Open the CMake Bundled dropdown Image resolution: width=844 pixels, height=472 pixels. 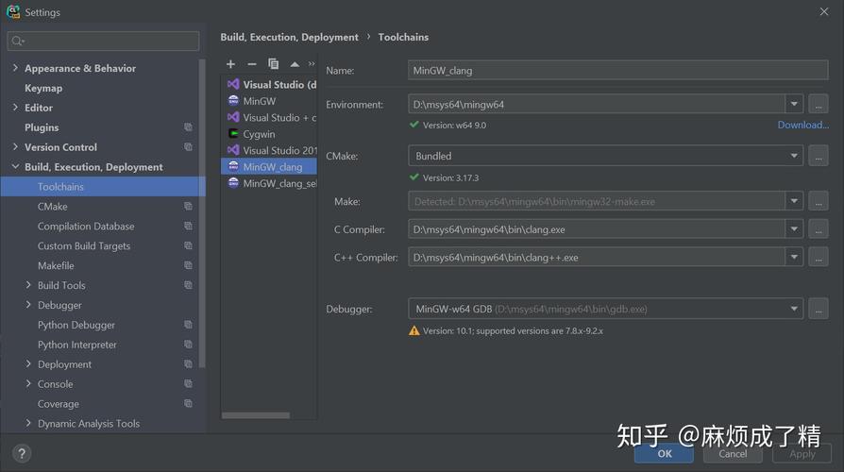(794, 156)
